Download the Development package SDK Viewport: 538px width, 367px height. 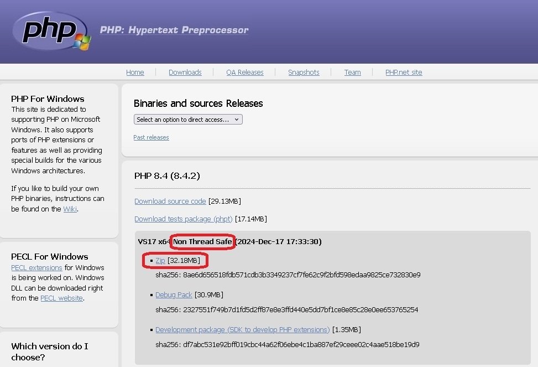tap(242, 329)
